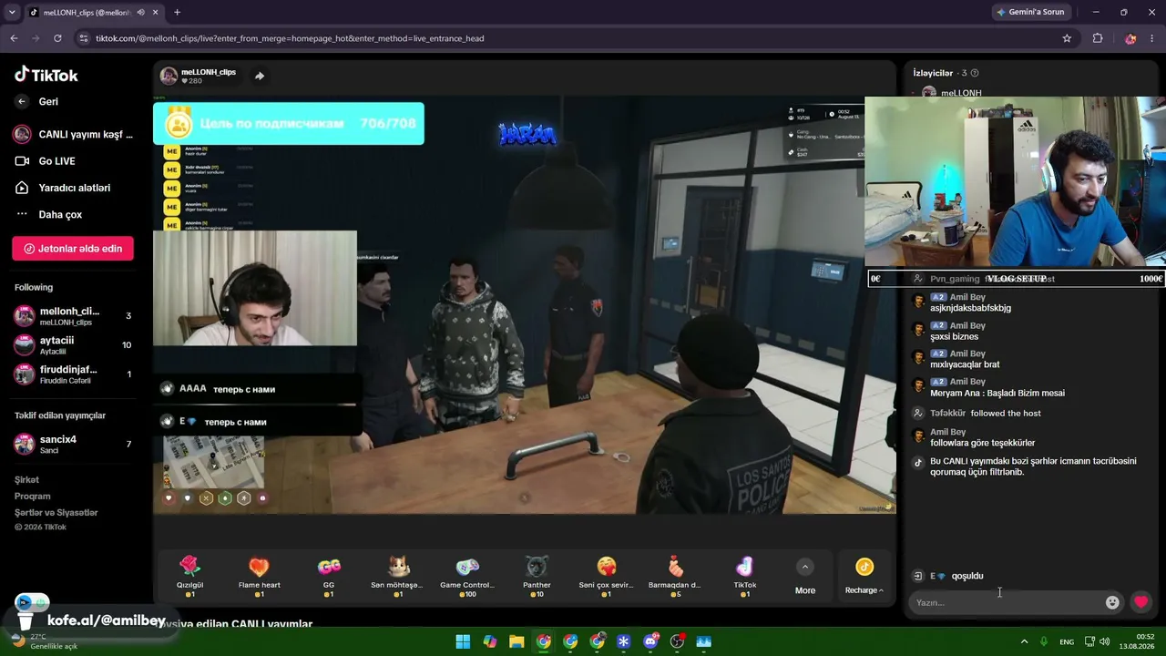This screenshot has height=656, width=1166.
Task: Open Şərtlər və Siyasətlər footer link
Action: coord(56,513)
